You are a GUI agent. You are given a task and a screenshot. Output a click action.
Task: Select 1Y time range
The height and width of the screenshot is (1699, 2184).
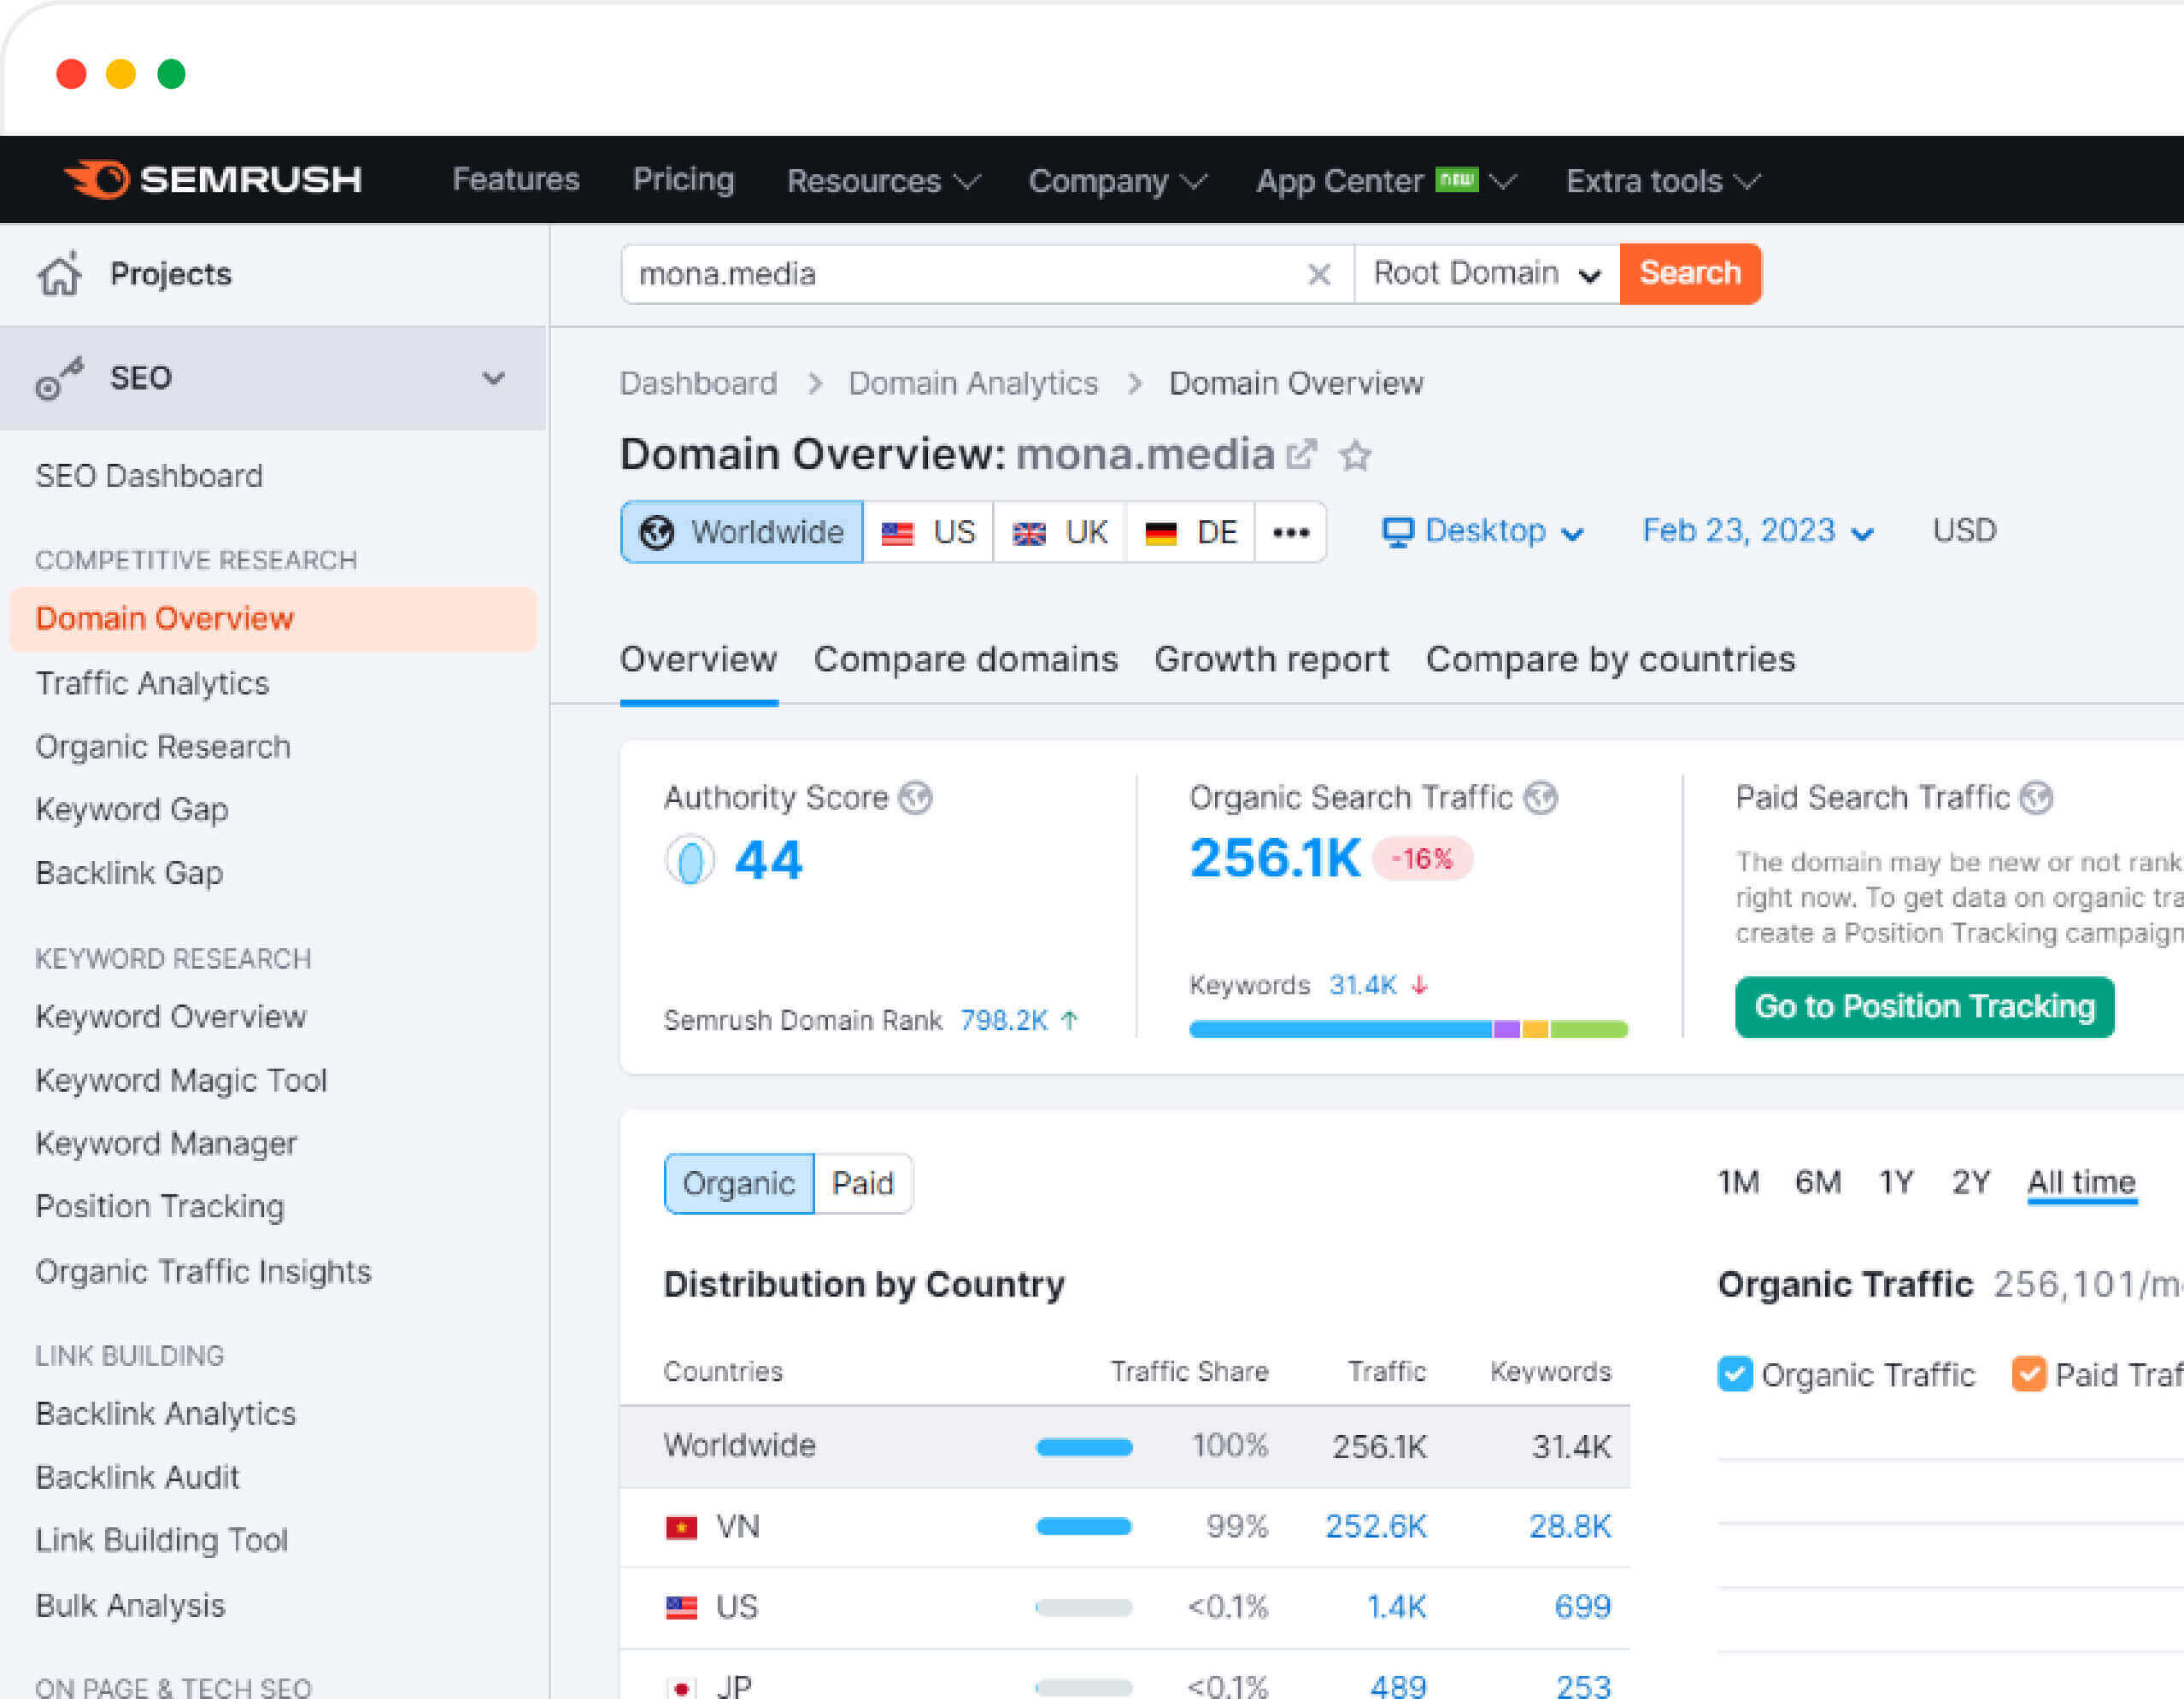coord(1896,1182)
